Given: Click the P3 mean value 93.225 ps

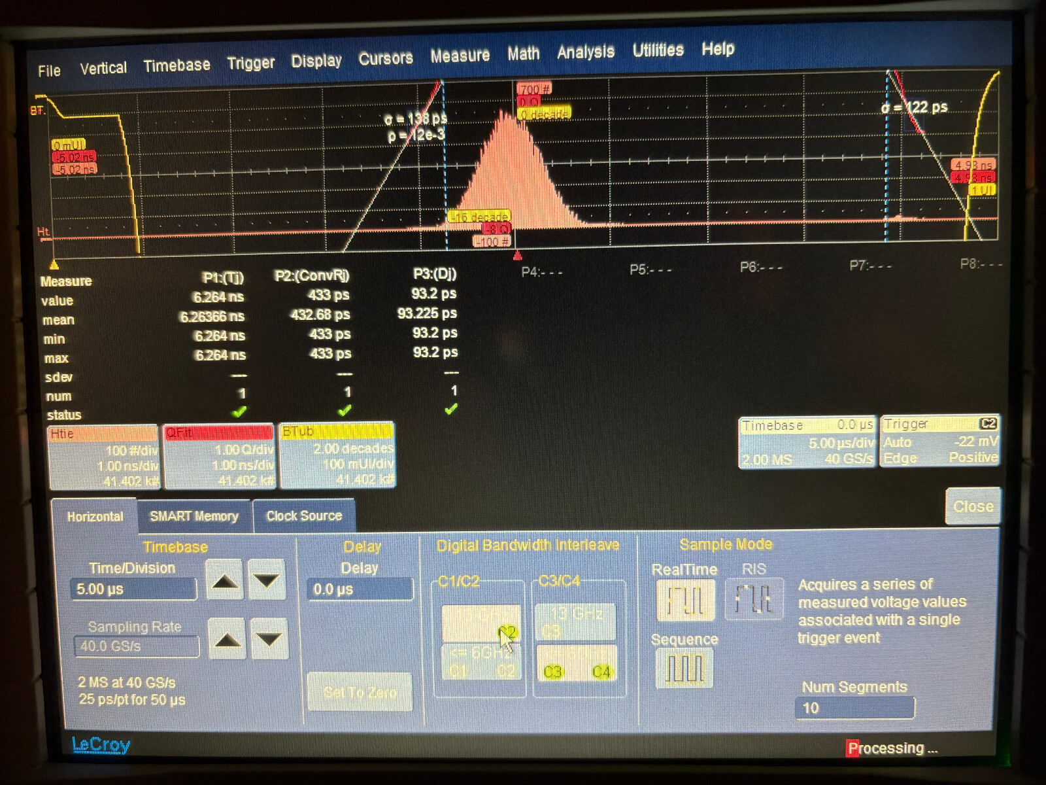Looking at the screenshot, I should pos(427,313).
